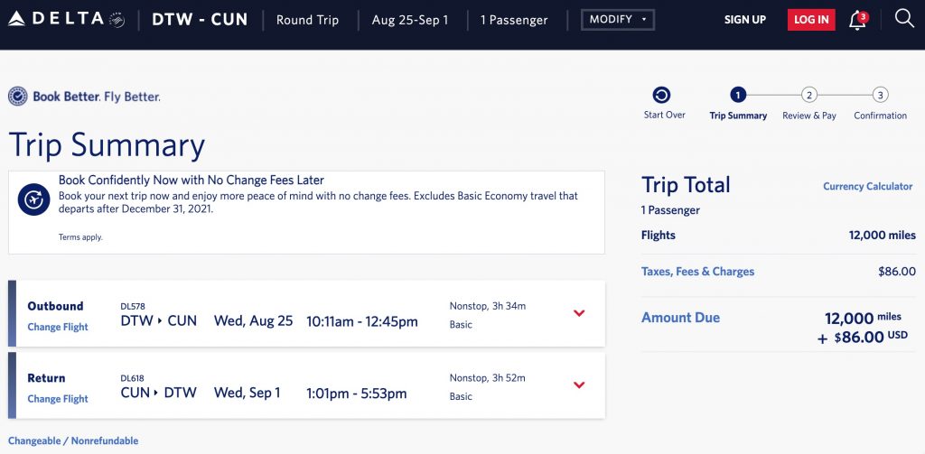Click the LOG IN button
This screenshot has width=925, height=454.
point(811,20)
